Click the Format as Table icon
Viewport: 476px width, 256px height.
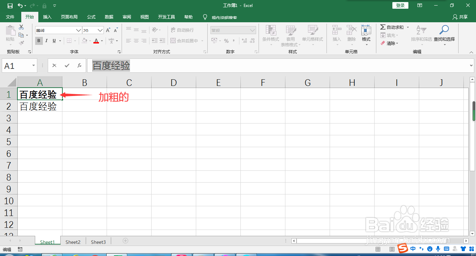pos(291,30)
